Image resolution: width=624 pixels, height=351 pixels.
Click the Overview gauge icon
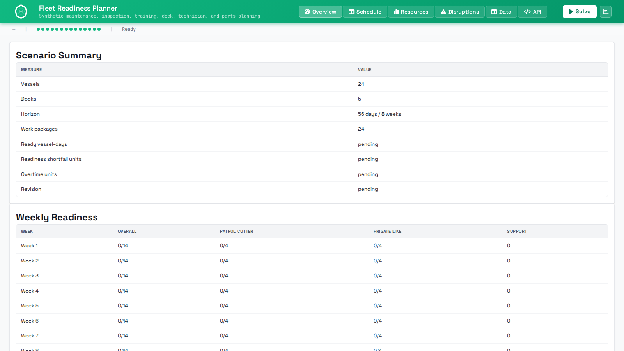pos(307,12)
